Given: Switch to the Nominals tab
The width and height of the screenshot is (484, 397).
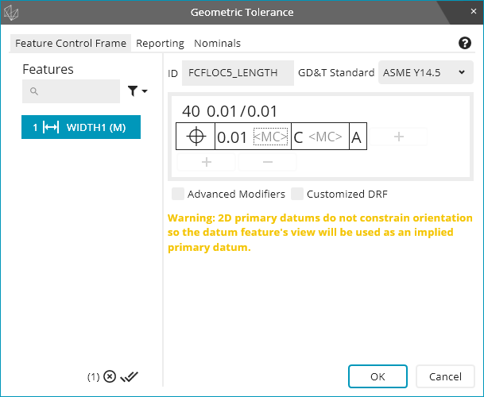Looking at the screenshot, I should click(217, 44).
